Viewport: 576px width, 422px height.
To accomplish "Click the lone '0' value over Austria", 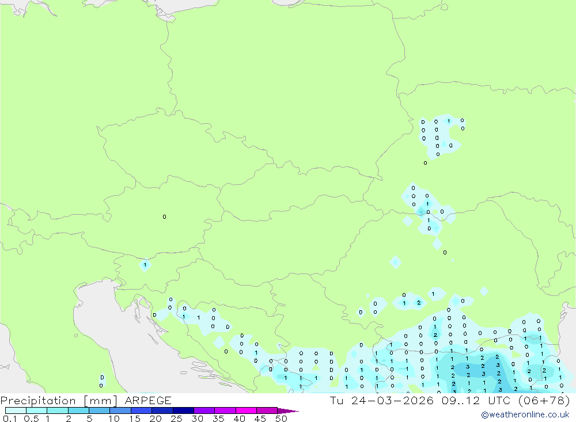I will (164, 216).
